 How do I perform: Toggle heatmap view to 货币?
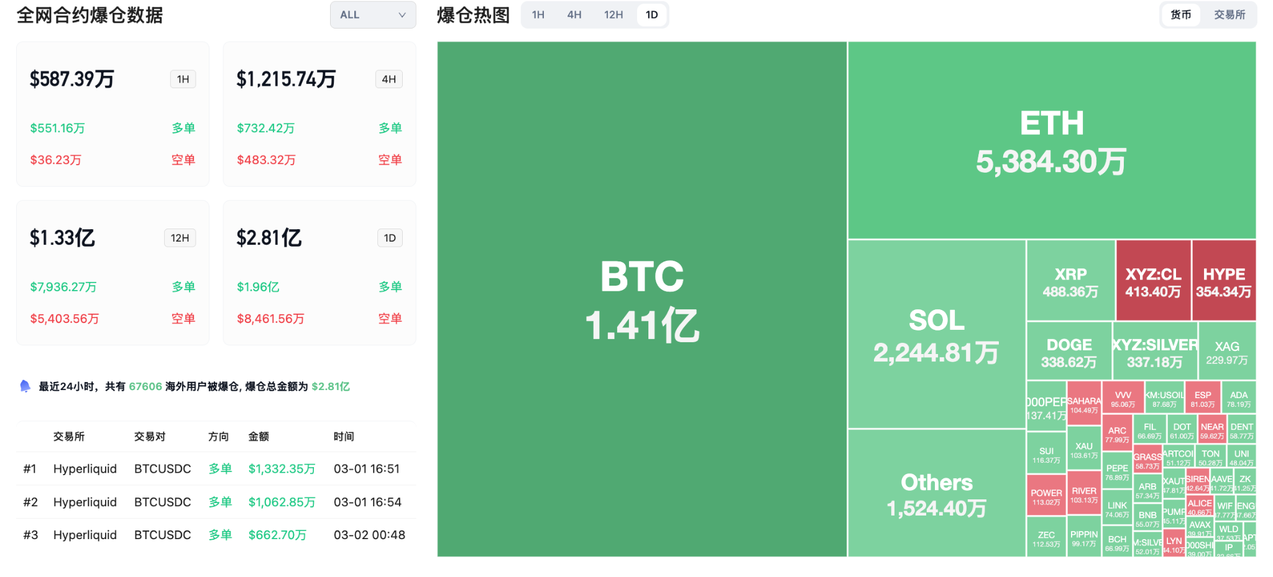(1180, 15)
